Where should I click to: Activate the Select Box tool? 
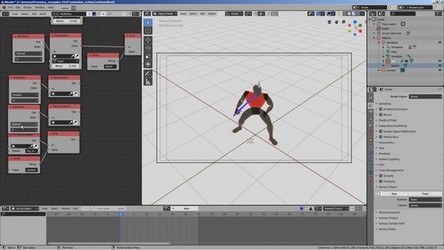148,22
